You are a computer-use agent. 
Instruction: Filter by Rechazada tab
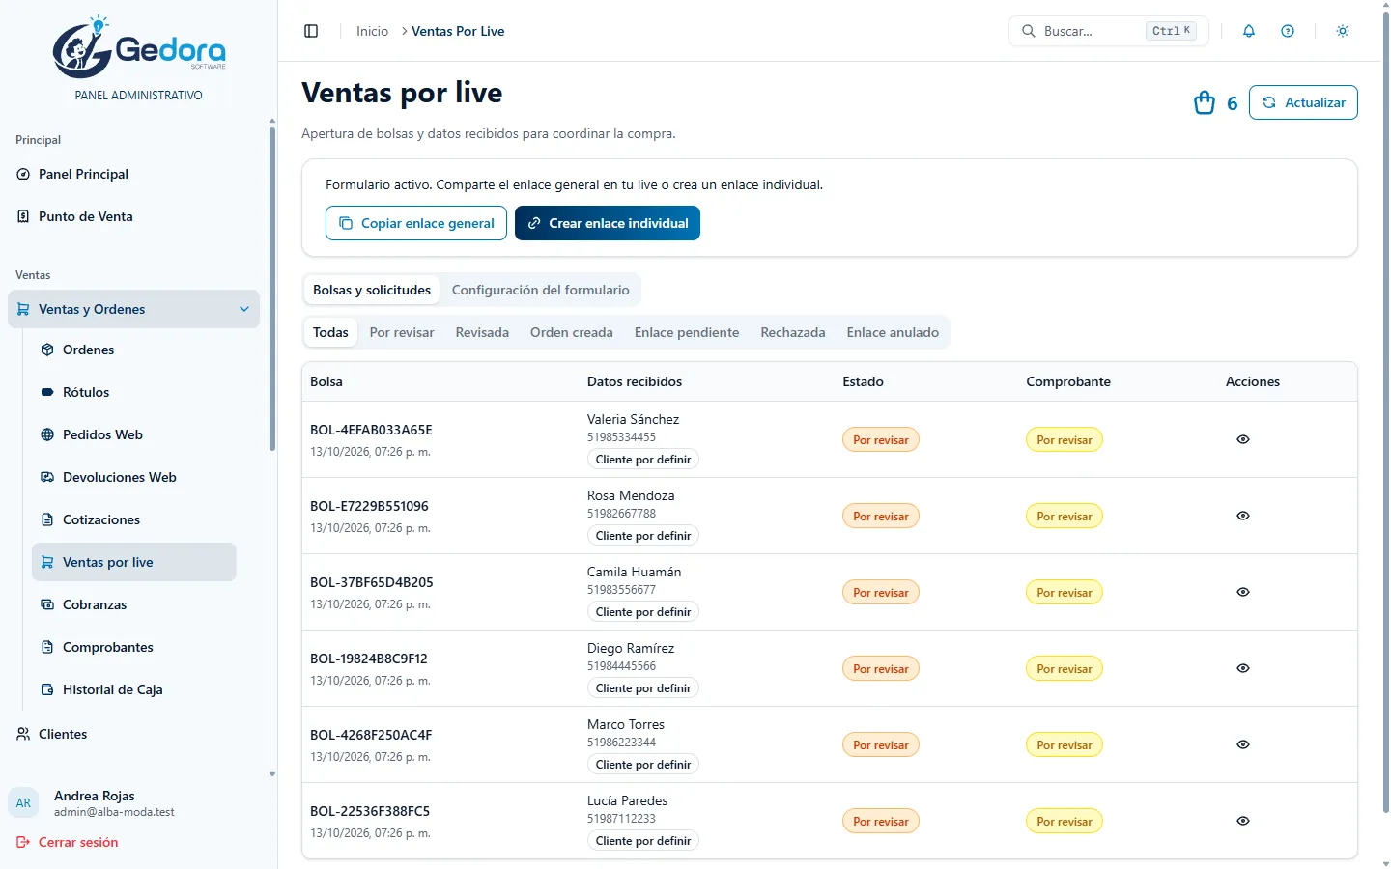(793, 332)
